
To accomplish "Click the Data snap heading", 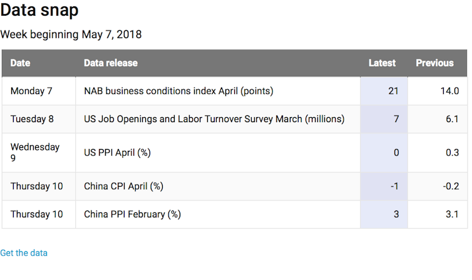I will pyautogui.click(x=39, y=11).
